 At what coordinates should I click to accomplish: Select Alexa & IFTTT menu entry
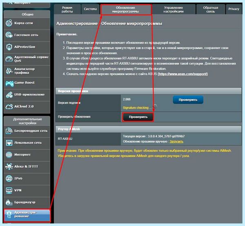click(27, 167)
